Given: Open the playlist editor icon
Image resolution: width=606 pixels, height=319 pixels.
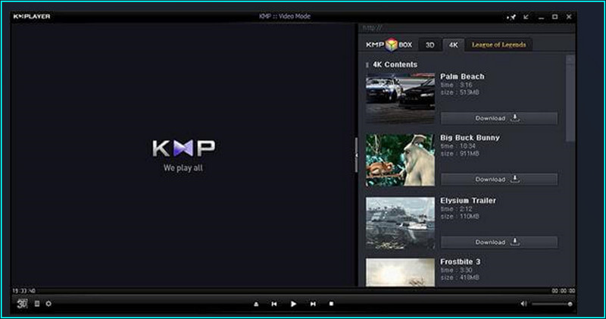Looking at the screenshot, I should point(37,304).
